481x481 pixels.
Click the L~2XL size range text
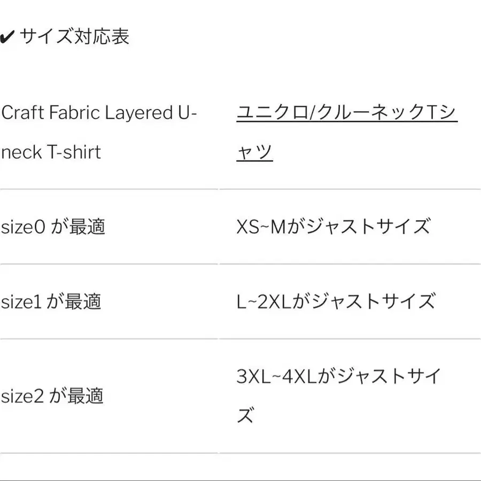[x=264, y=302]
